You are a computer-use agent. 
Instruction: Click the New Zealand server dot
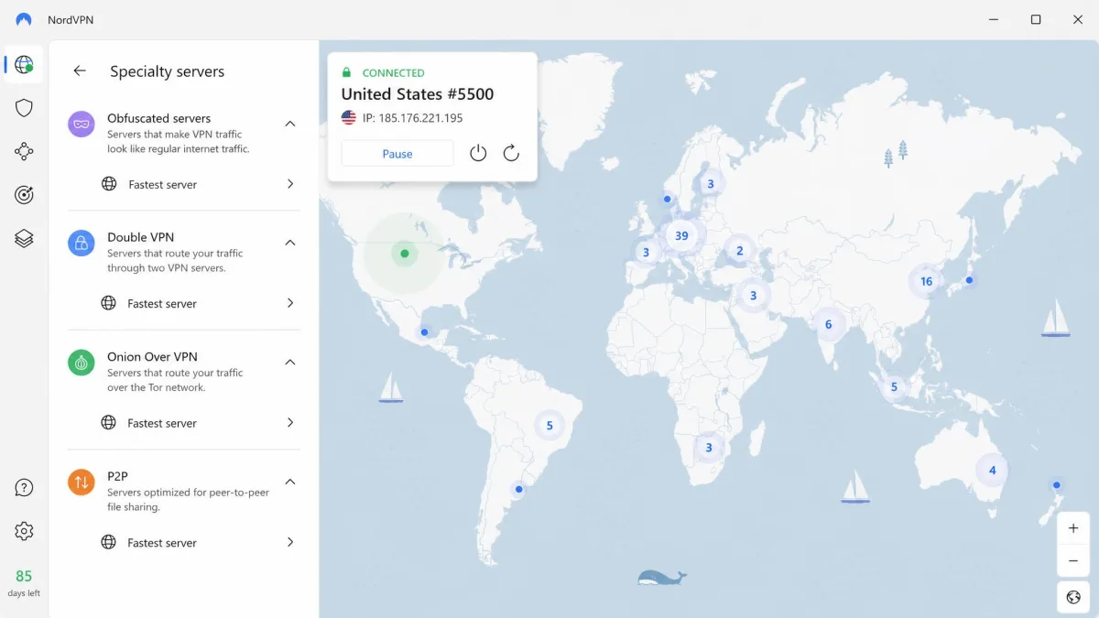(1057, 485)
